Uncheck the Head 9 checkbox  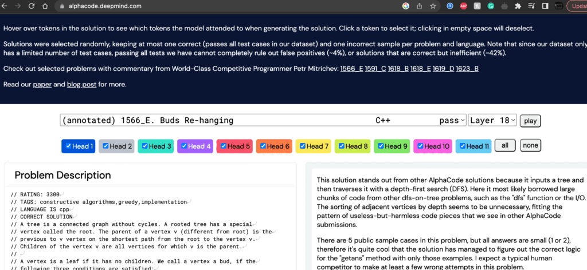point(381,146)
